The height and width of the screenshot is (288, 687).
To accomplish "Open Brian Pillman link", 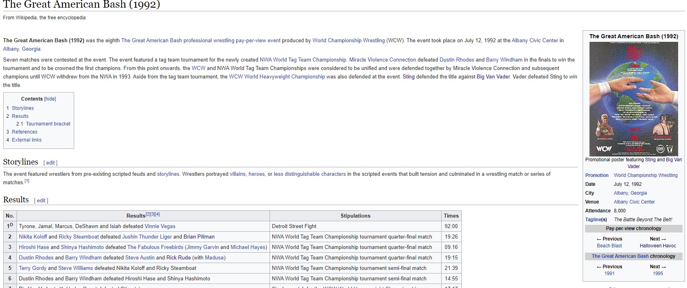I will click(x=199, y=237).
